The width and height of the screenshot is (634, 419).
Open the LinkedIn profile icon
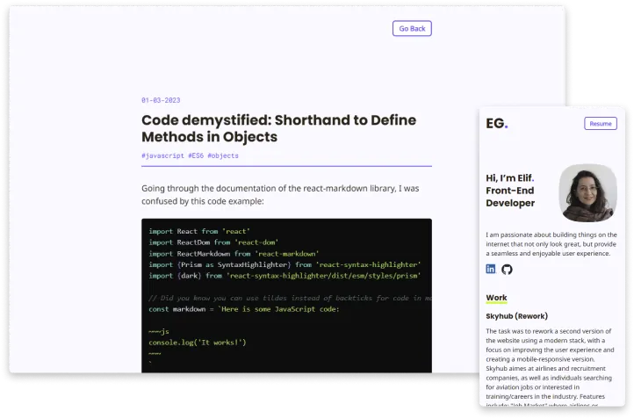pos(491,269)
